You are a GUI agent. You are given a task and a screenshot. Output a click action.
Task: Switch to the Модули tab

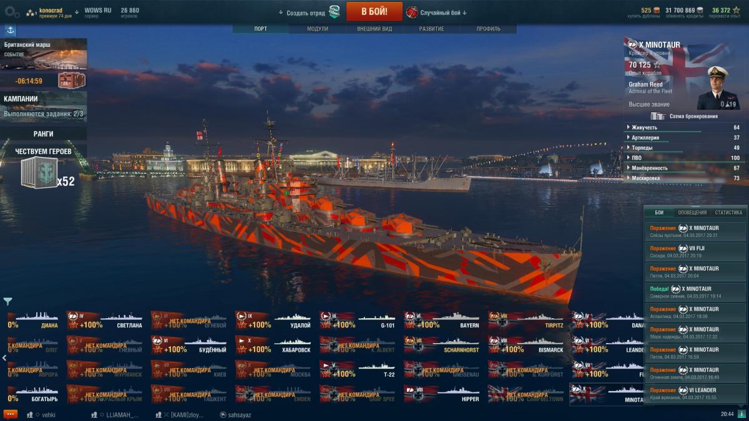(317, 29)
